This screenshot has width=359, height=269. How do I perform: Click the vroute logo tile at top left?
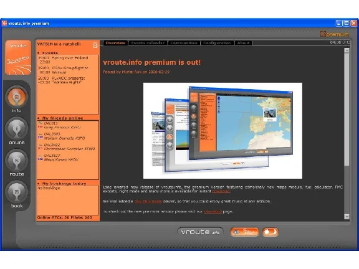point(18,57)
